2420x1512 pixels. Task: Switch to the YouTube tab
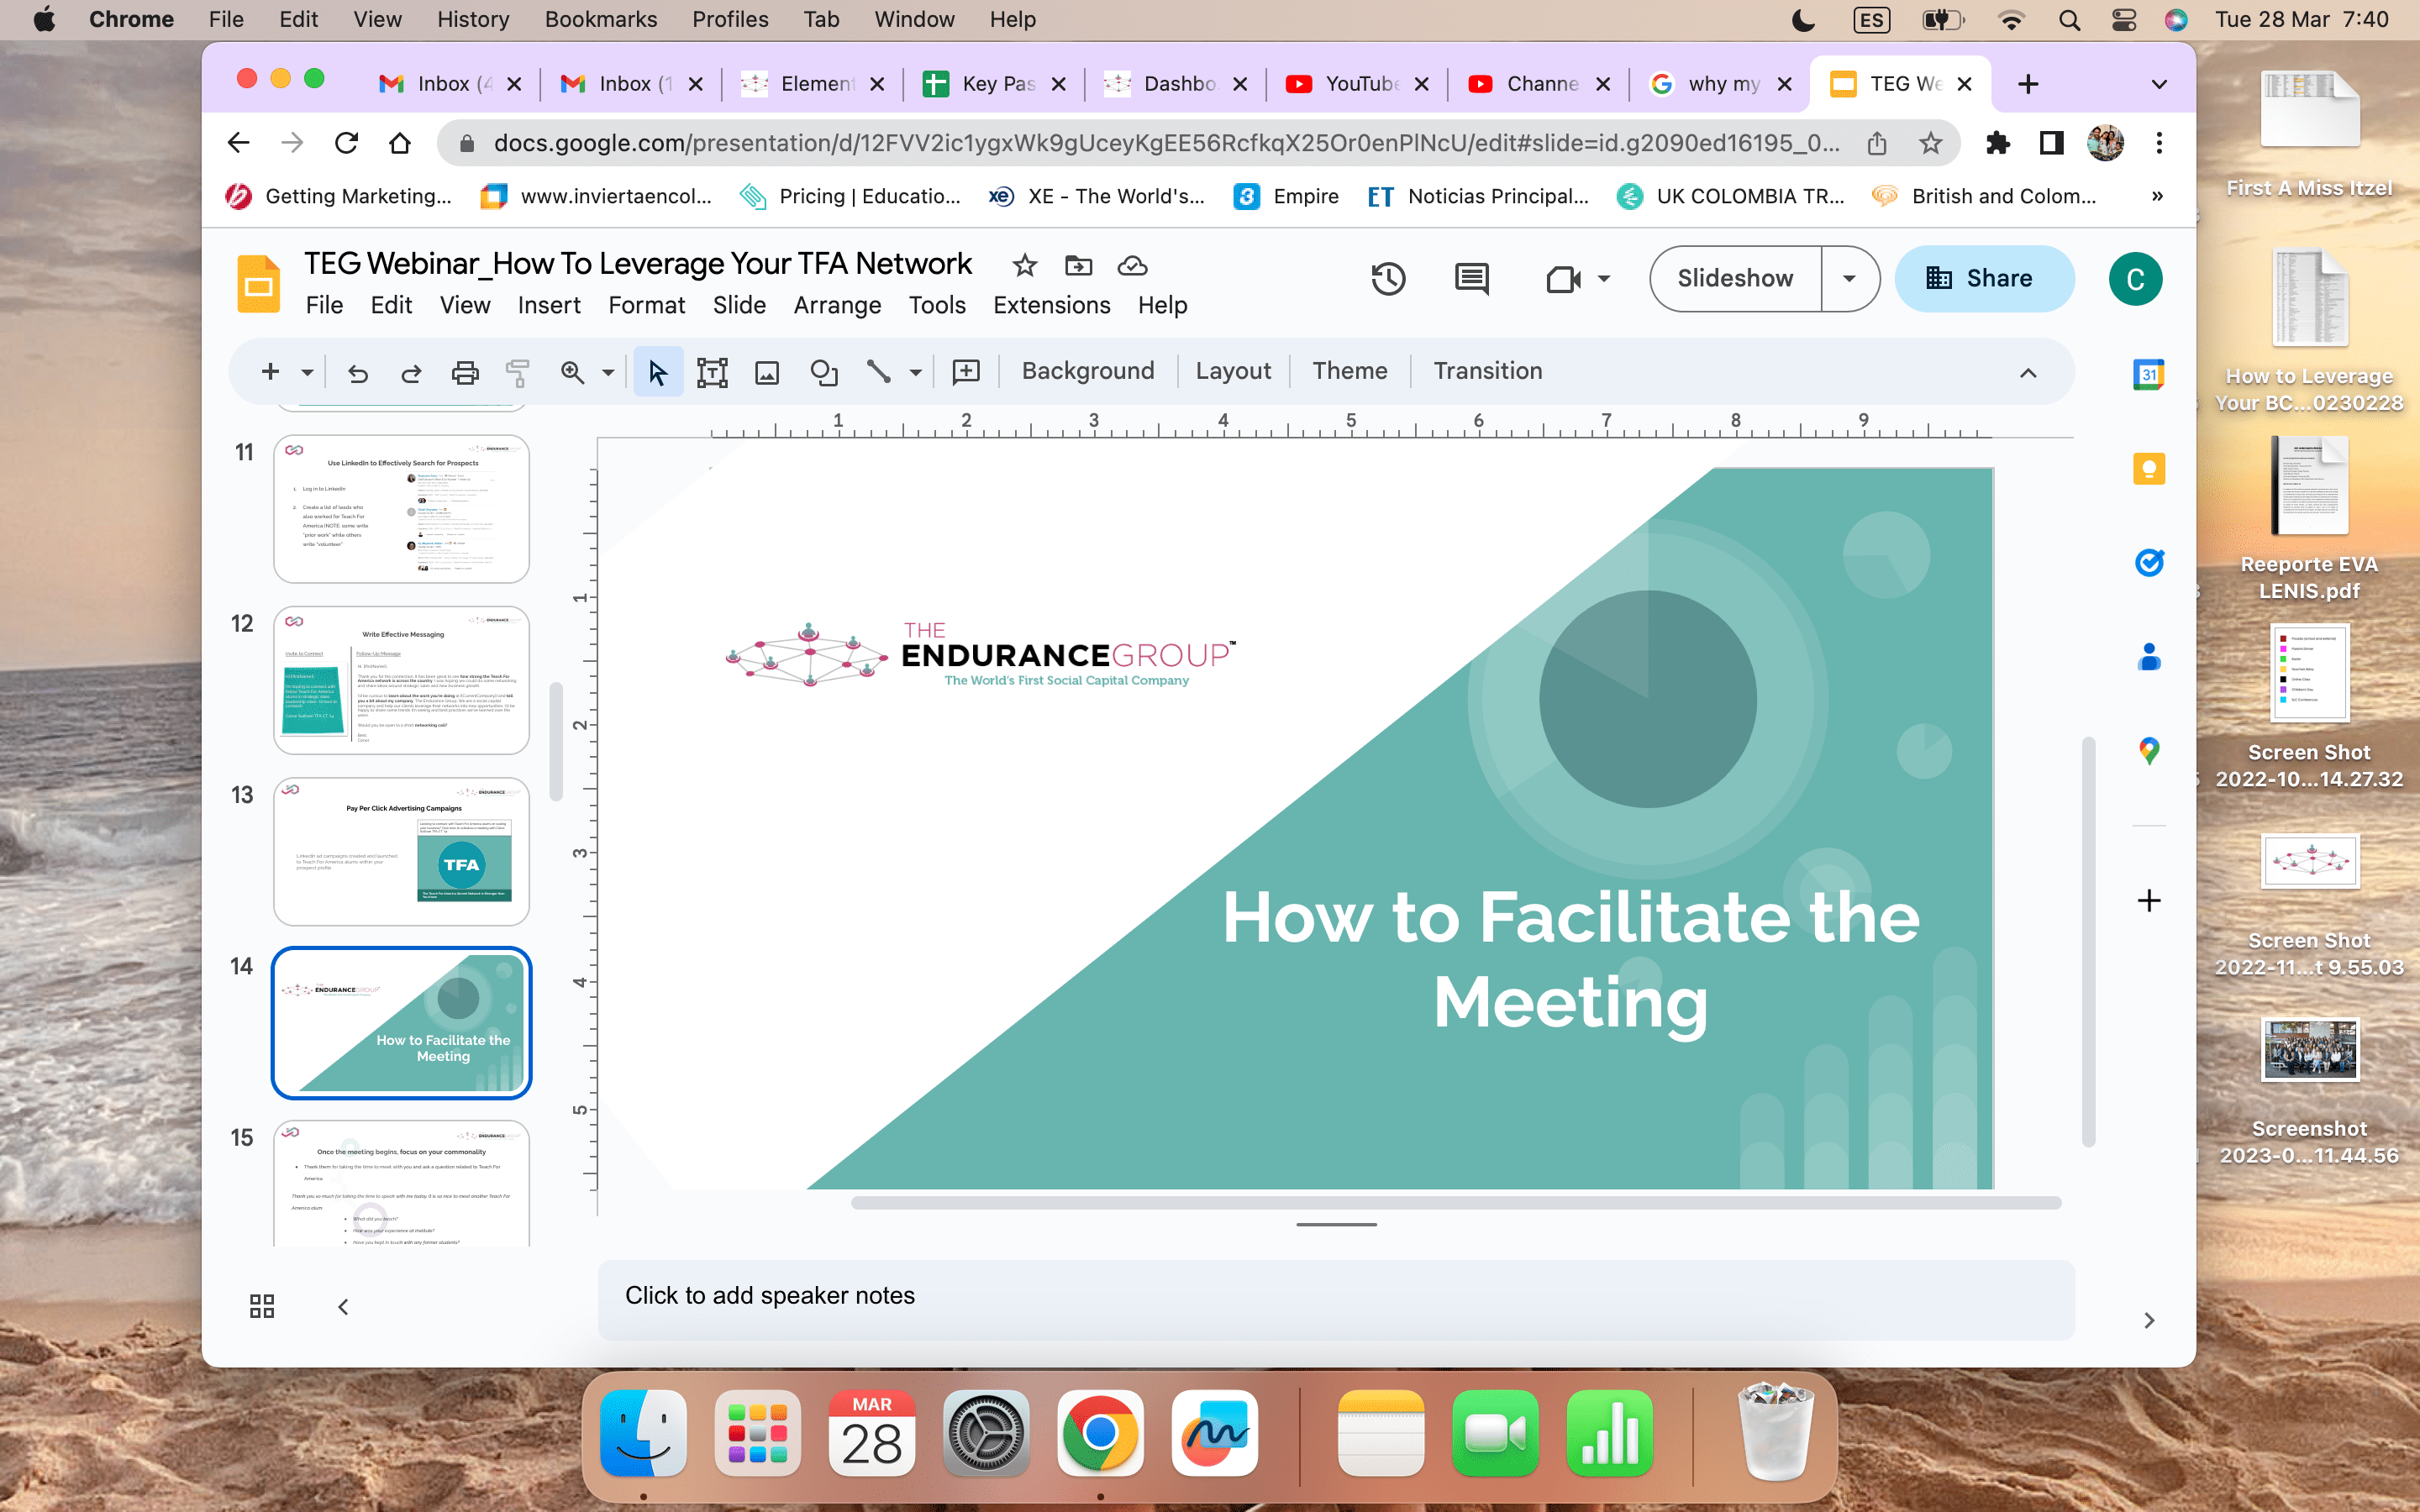click(x=1356, y=84)
